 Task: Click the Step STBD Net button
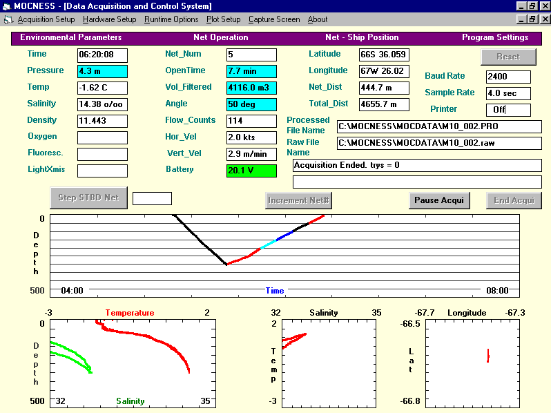point(88,198)
